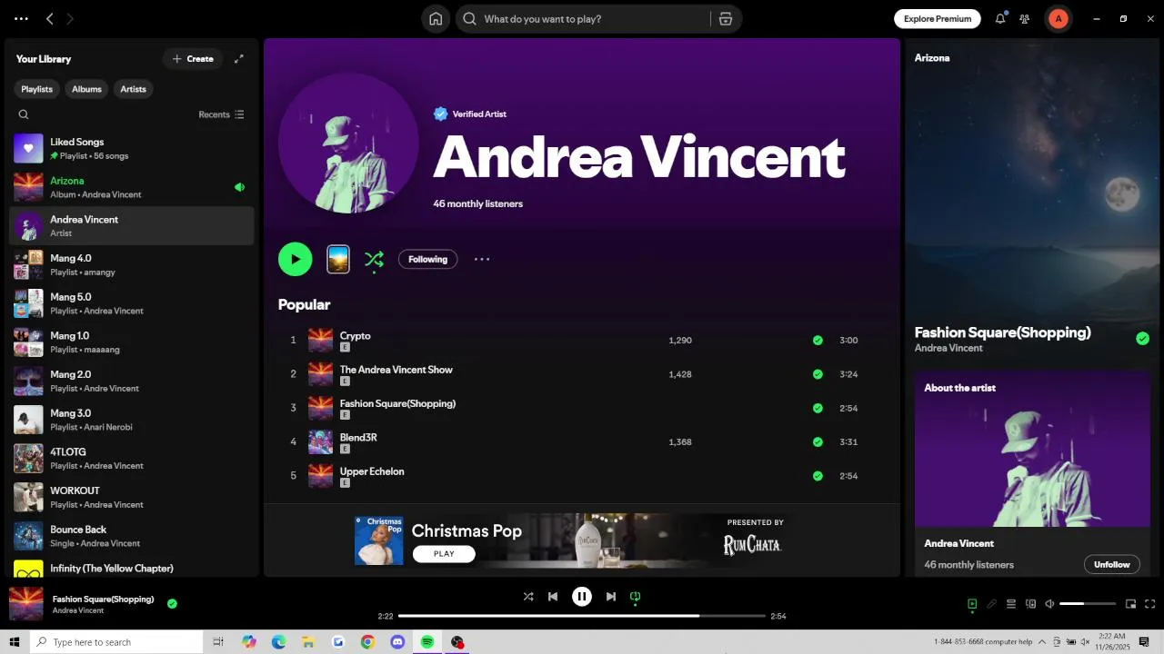Open the Bounce Back single
The height and width of the screenshot is (654, 1164).
(132, 536)
